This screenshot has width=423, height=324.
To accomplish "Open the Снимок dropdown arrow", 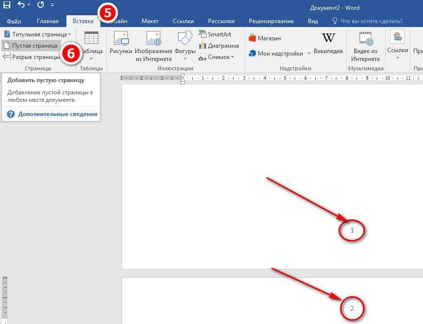I will click(x=232, y=57).
